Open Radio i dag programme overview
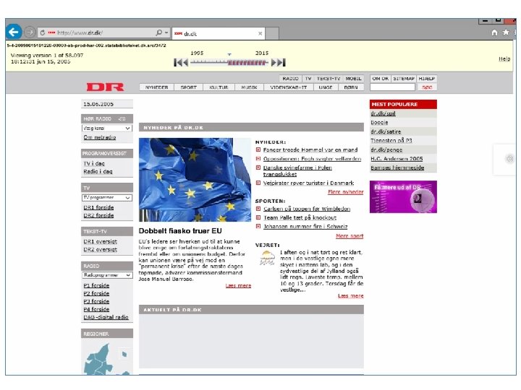This screenshot has width=521, height=390. 98,171
